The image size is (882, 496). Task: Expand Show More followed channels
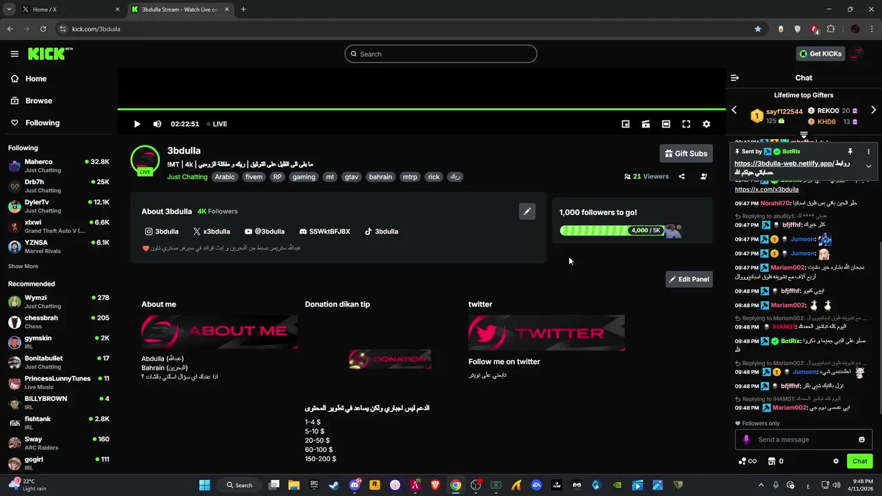[x=23, y=267]
